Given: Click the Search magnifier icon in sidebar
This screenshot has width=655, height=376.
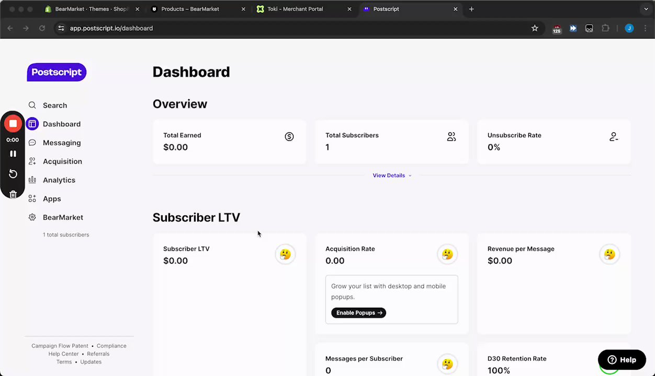Looking at the screenshot, I should (32, 105).
